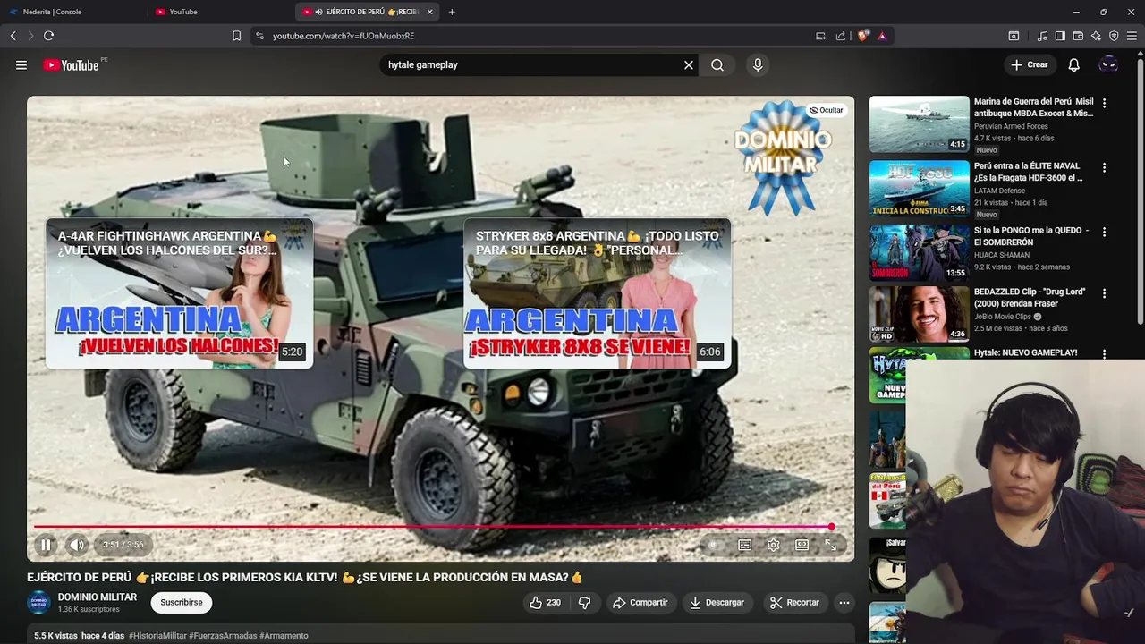Open options for Marina de Guerra del Perú video

pyautogui.click(x=1104, y=103)
